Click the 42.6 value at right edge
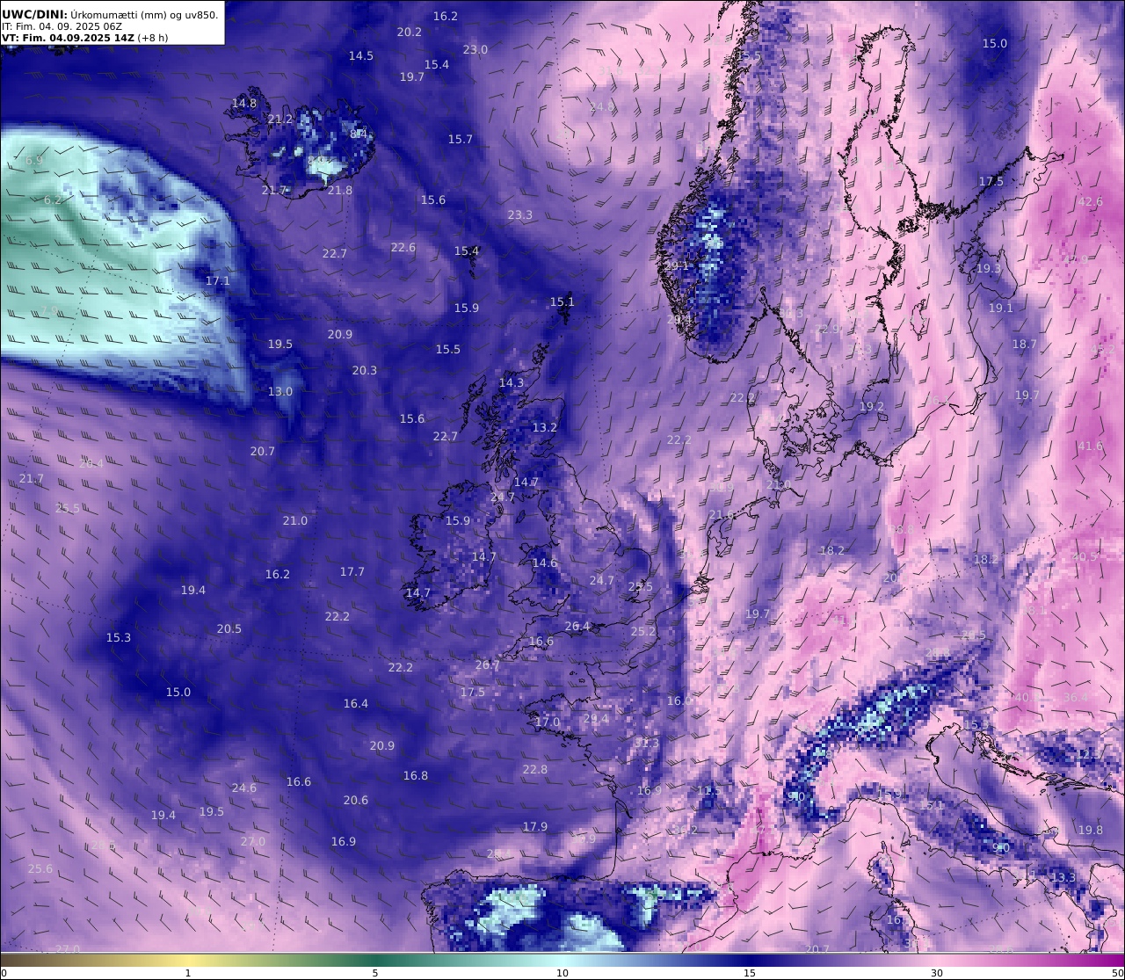 pyautogui.click(x=1090, y=201)
